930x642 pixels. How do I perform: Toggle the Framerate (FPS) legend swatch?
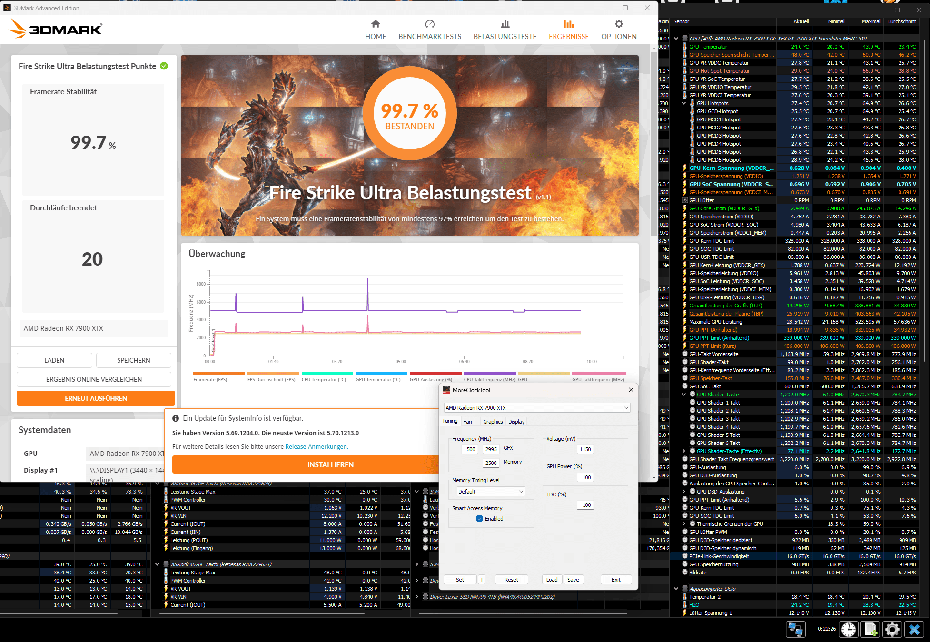219,373
